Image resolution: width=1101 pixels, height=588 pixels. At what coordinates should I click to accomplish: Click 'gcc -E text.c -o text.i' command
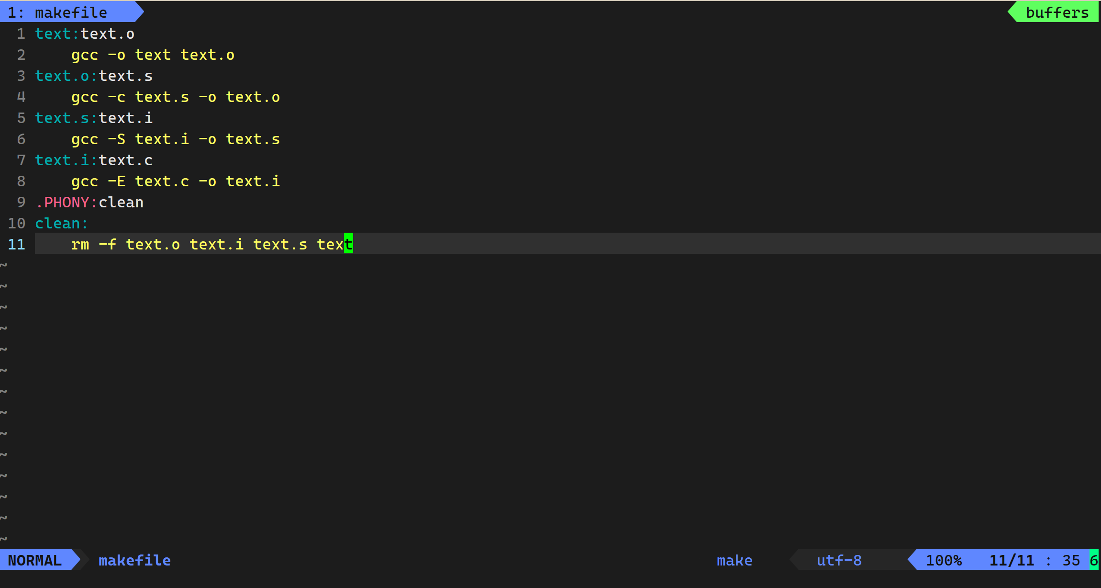coord(176,181)
